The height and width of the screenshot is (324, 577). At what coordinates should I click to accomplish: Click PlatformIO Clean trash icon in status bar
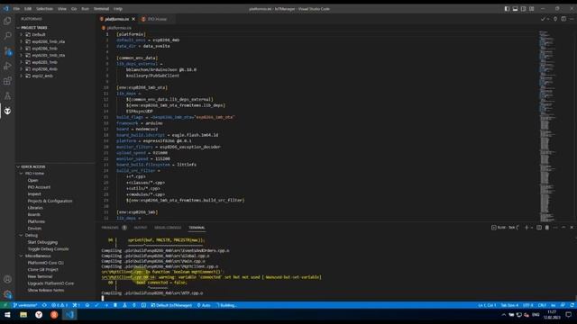pos(115,305)
